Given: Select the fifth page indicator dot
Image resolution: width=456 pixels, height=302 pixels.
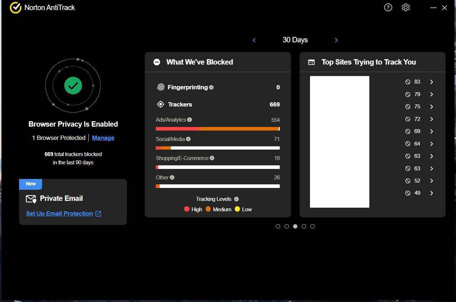Looking at the screenshot, I should (313, 226).
